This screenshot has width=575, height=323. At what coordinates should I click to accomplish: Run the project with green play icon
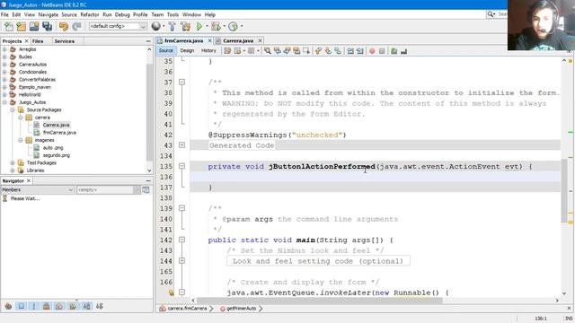click(x=199, y=26)
